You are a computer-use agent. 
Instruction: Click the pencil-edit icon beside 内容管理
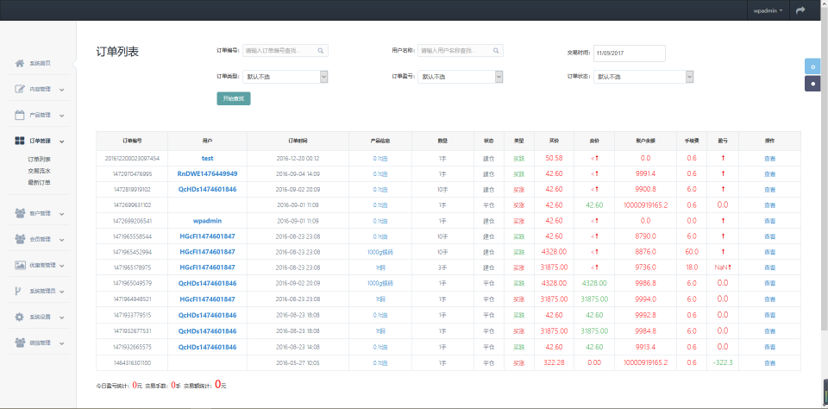[x=20, y=89]
